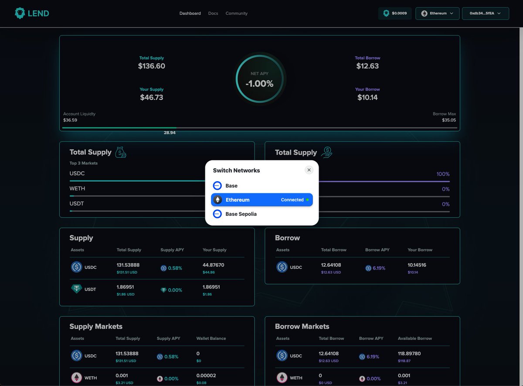
Task: Click WETH icon in Borrow Markets
Action: click(x=282, y=378)
